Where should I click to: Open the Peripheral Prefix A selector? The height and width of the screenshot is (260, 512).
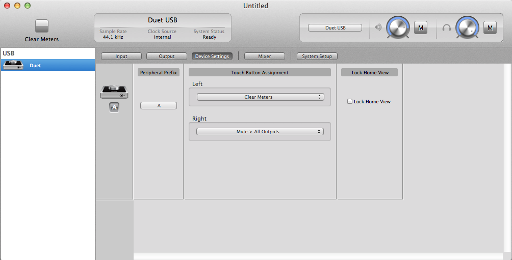click(x=159, y=105)
